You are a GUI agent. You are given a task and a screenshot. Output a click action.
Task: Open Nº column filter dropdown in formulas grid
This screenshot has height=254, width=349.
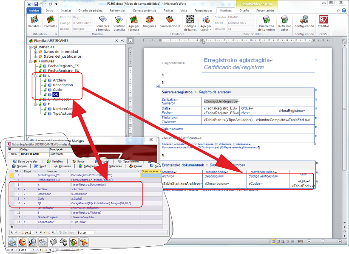pyautogui.click(x=21, y=172)
